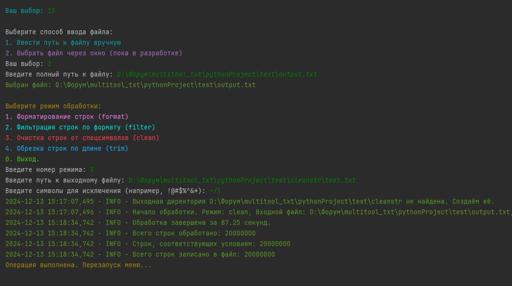This screenshot has width=512, height=286.
Task: Click the "Выходная директория ... не найдена" log line
Action: (x=249, y=201)
